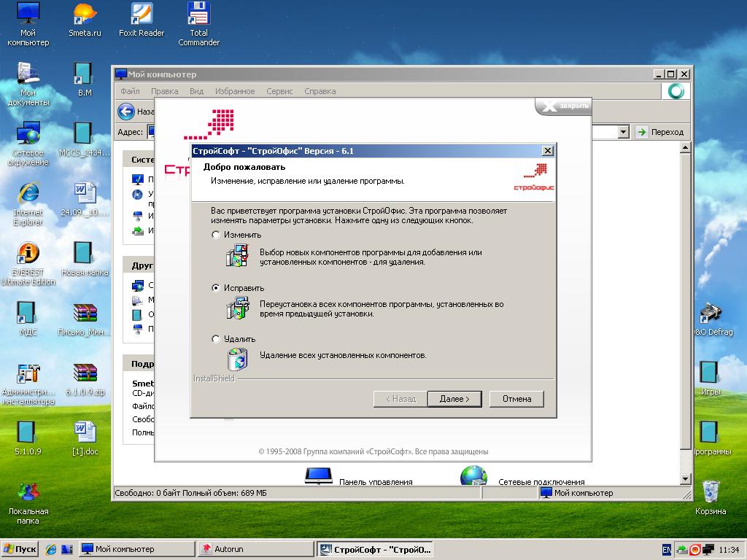
Task: Select the Игры desktop icon
Action: pyautogui.click(x=711, y=379)
